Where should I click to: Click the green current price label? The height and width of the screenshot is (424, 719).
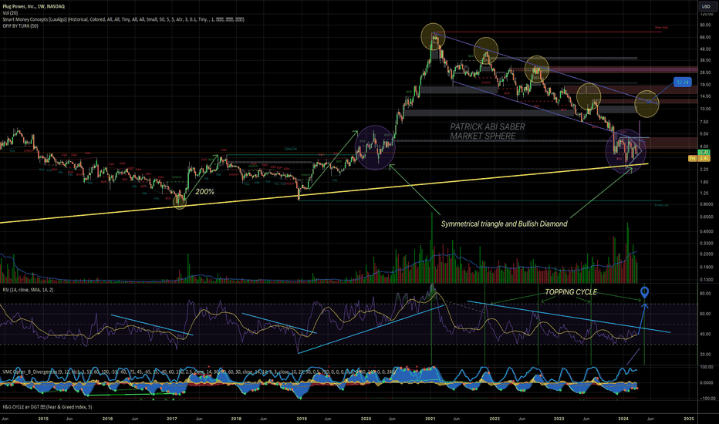click(704, 152)
